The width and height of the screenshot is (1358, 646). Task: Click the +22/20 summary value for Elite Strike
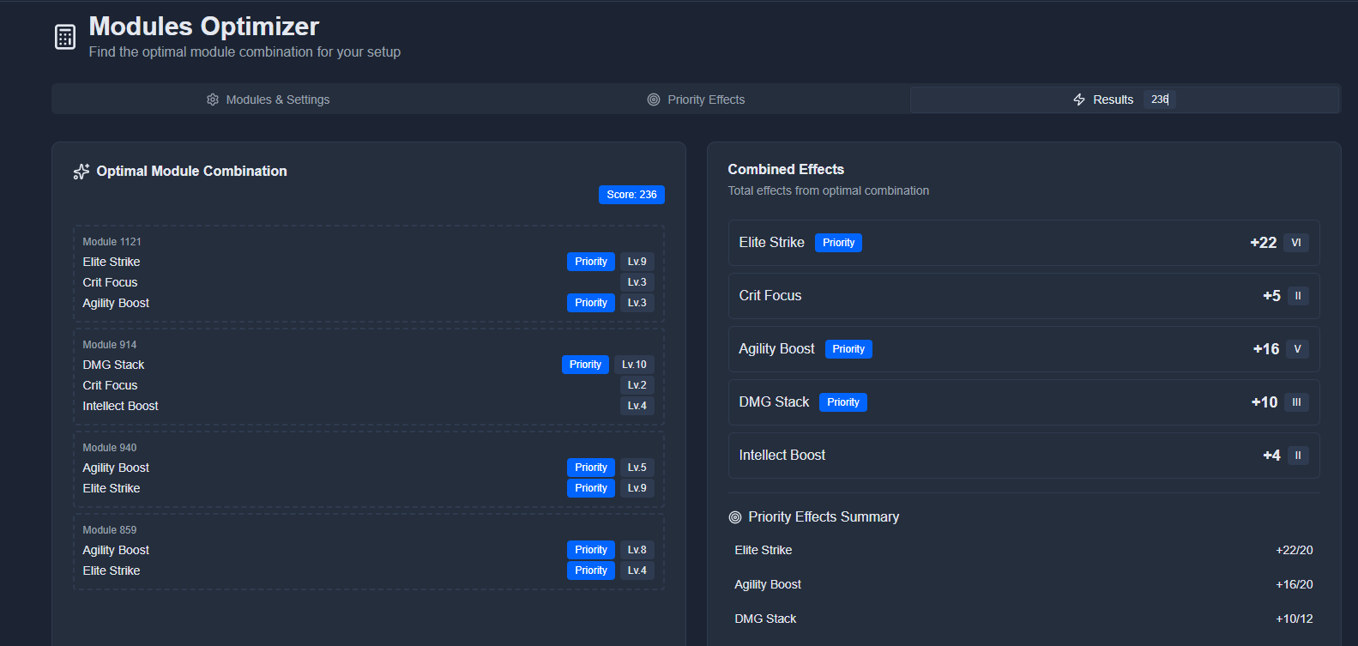1295,550
